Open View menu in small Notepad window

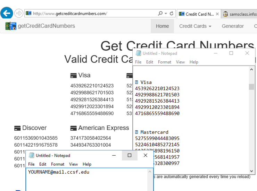click(73, 164)
